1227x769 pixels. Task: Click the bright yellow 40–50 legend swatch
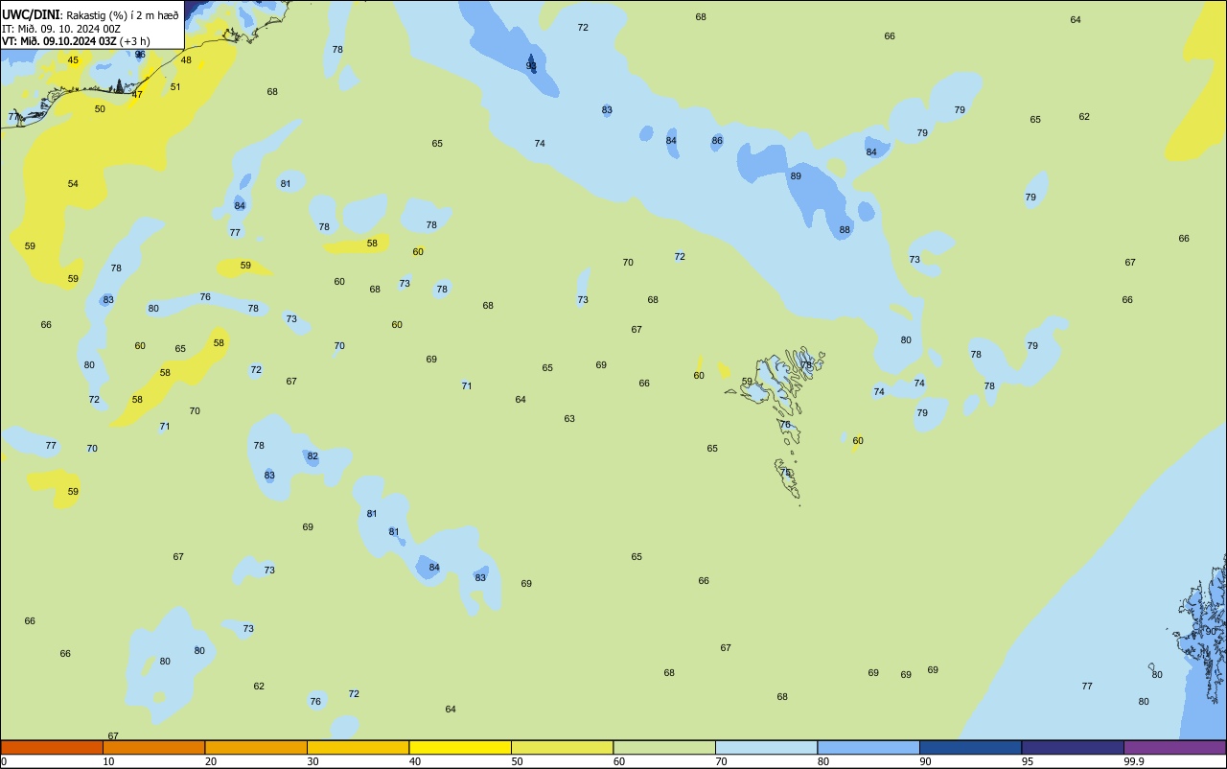coord(460,747)
